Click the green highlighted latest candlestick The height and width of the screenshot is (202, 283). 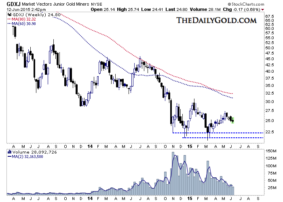(x=233, y=120)
